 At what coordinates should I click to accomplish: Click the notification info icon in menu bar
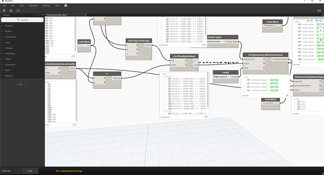pos(66,6)
